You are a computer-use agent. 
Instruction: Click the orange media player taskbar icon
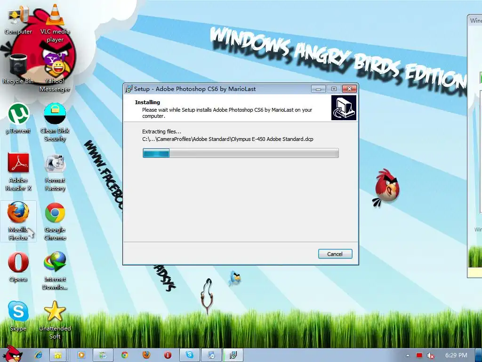coord(81,355)
